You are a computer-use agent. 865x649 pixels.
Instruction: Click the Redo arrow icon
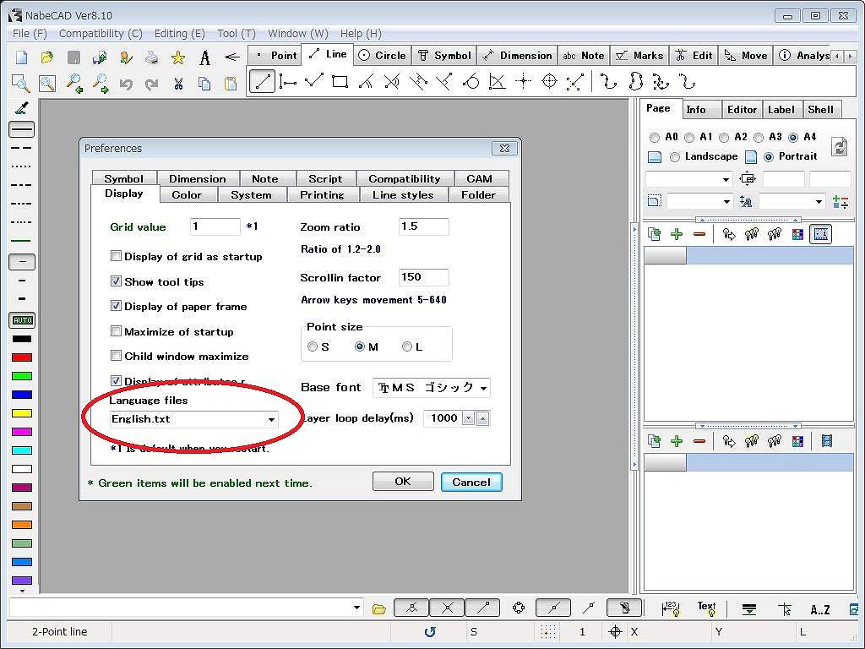pyautogui.click(x=152, y=84)
